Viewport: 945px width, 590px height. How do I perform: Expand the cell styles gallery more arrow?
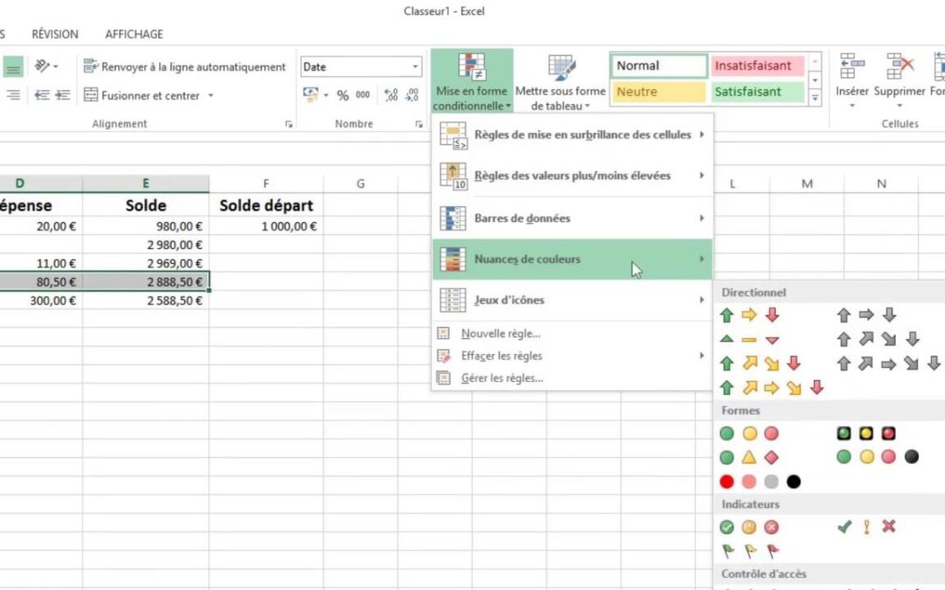pos(815,98)
